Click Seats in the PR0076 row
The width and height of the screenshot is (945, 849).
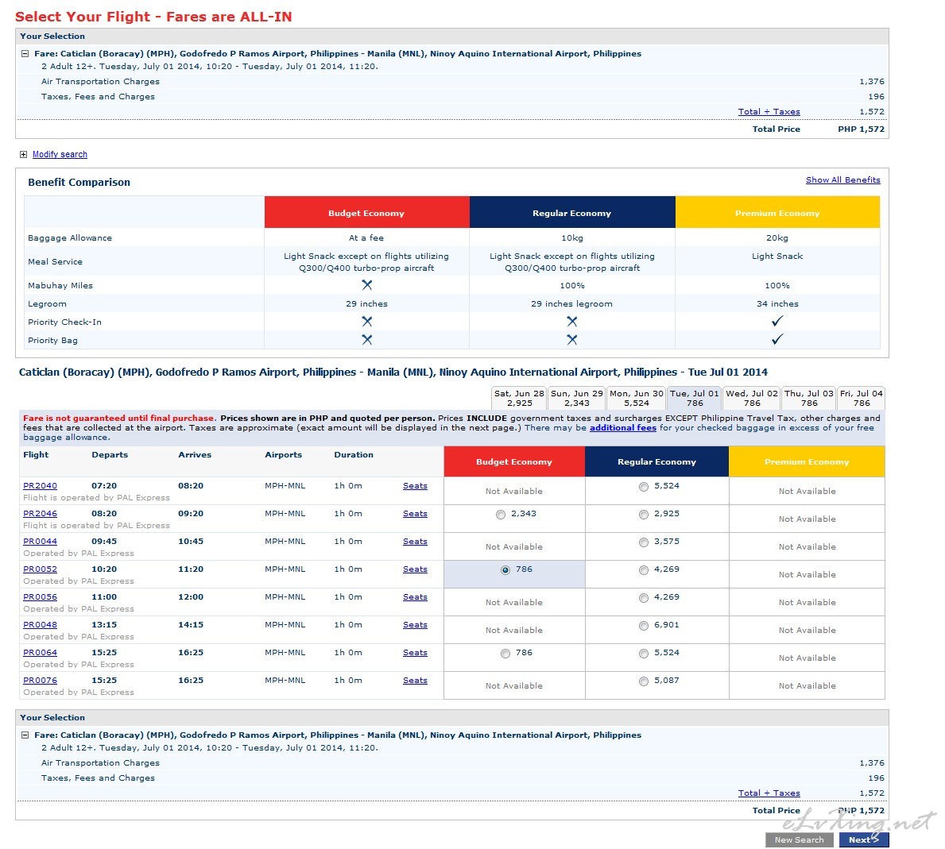(x=415, y=680)
